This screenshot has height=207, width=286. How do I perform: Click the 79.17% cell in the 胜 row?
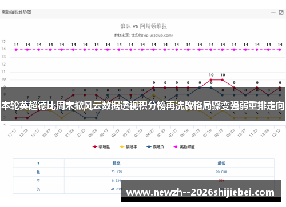tap(117, 172)
